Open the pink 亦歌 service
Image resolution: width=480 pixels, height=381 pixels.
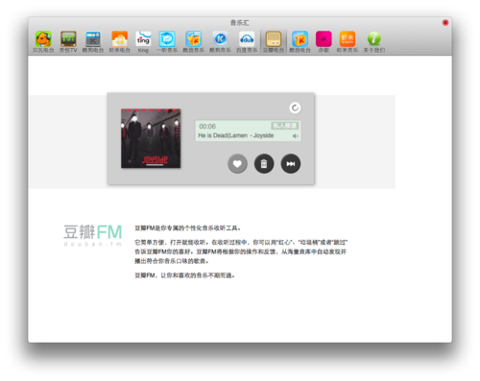(x=324, y=42)
